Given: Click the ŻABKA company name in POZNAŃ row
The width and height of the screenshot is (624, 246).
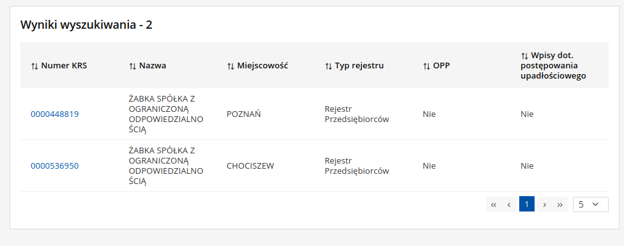Looking at the screenshot, I should [166, 114].
